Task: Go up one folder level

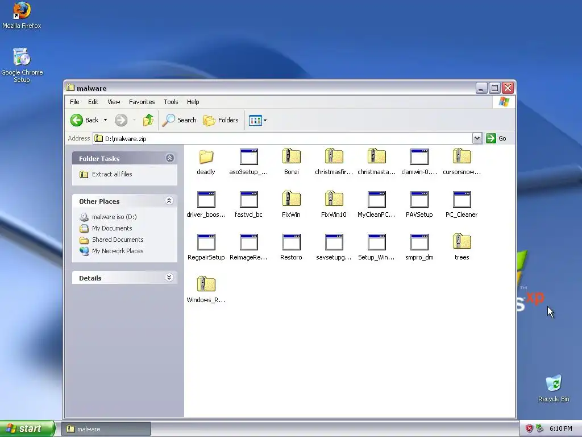Action: [148, 120]
